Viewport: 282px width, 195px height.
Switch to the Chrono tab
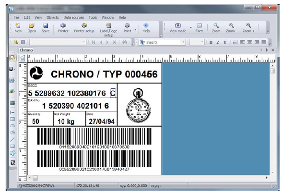[x=26, y=50]
